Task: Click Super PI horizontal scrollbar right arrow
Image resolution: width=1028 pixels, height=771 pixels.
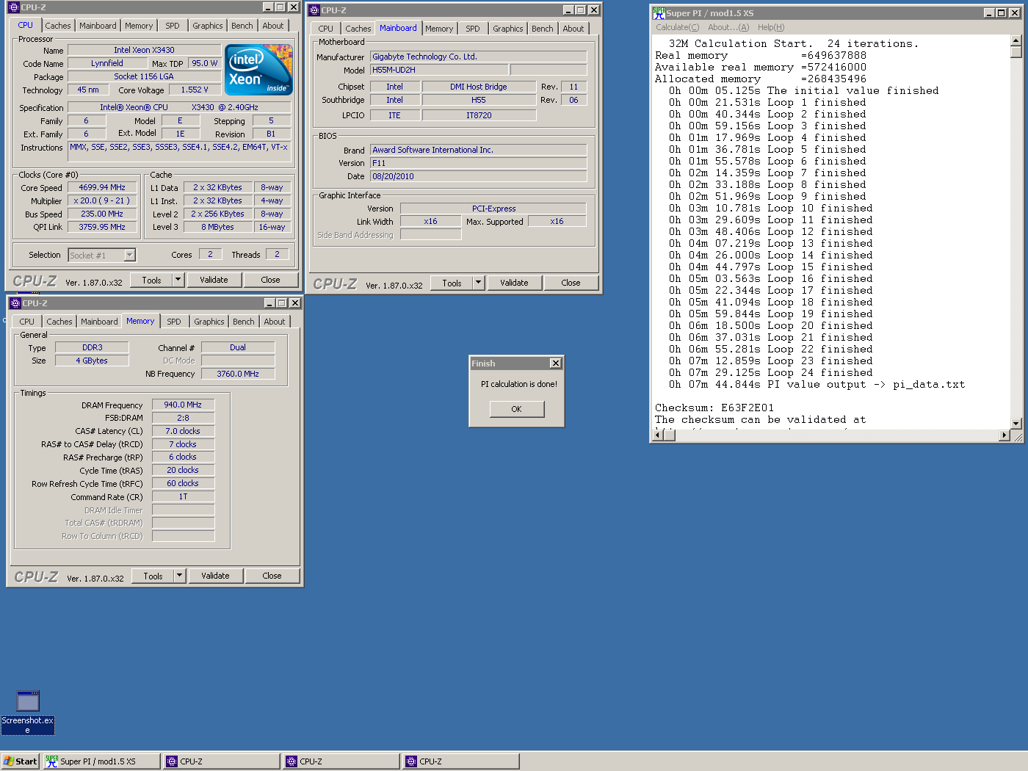Action: [1005, 435]
